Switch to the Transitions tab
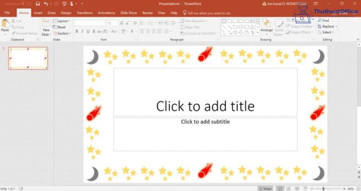This screenshot has width=361, height=191. (85, 13)
